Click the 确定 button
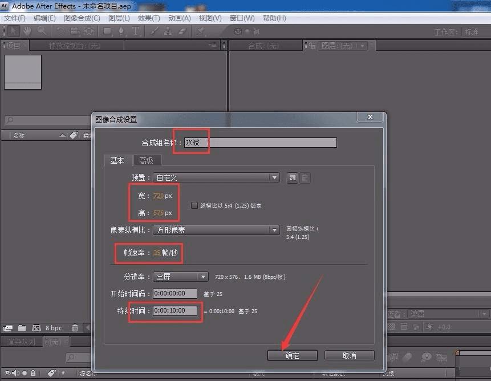The width and height of the screenshot is (491, 381). [x=292, y=356]
